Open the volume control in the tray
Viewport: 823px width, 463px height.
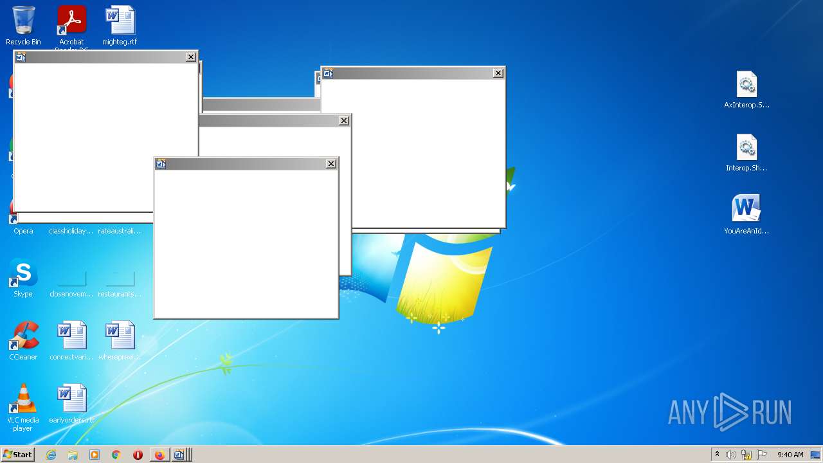click(x=731, y=455)
